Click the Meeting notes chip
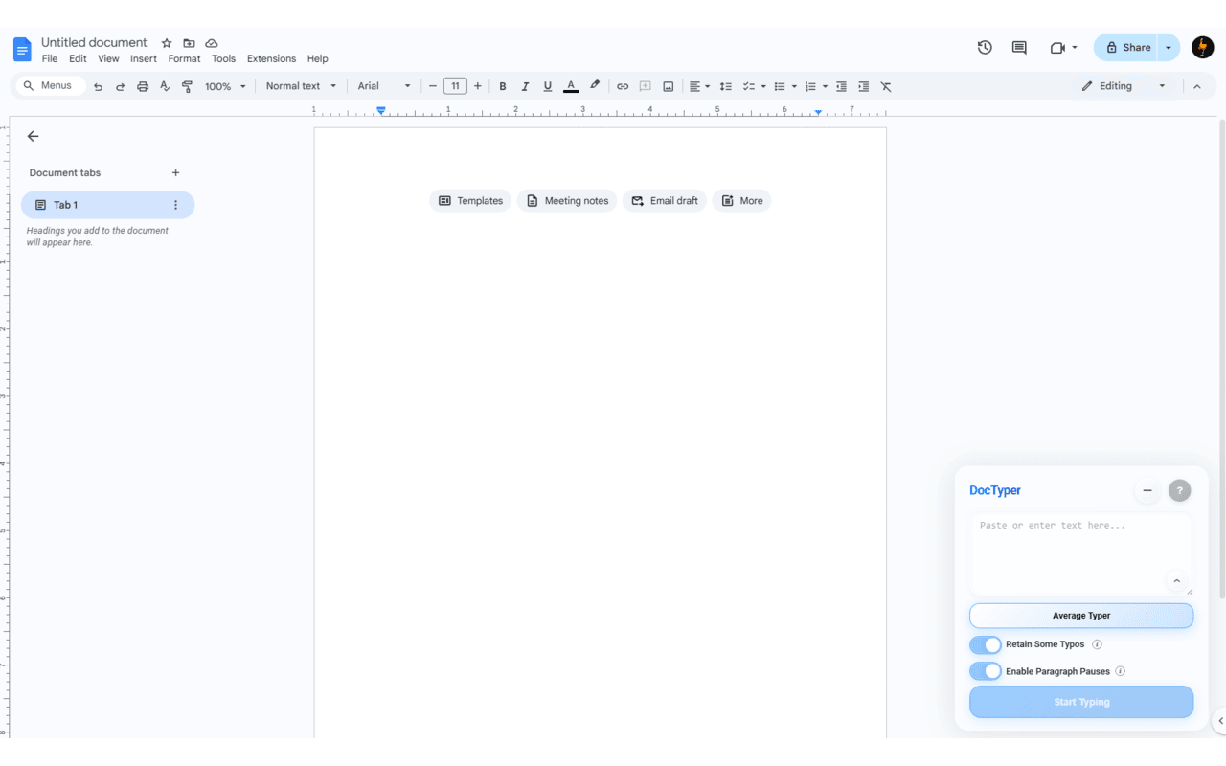This screenshot has height=766, width=1226. [567, 201]
